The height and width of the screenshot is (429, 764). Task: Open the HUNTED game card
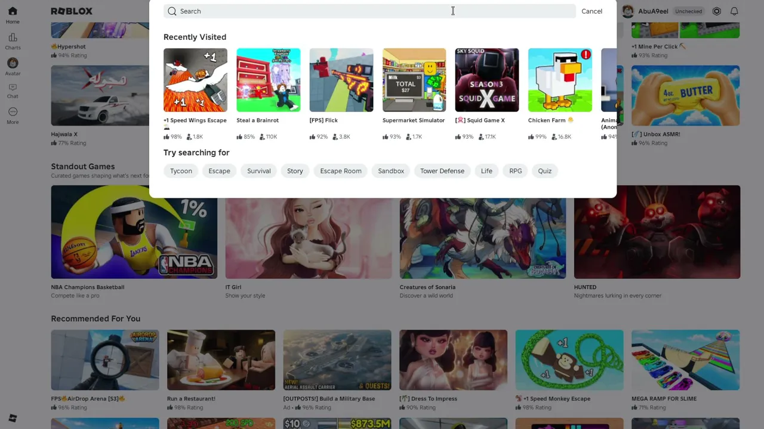pos(657,232)
